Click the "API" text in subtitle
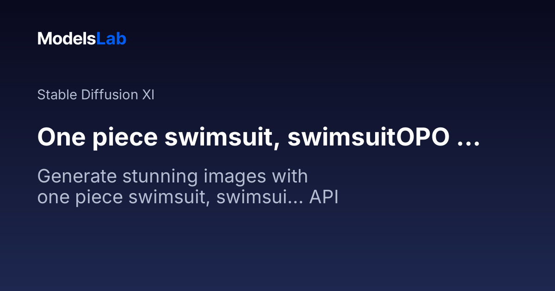555x291 pixels. click(x=324, y=197)
